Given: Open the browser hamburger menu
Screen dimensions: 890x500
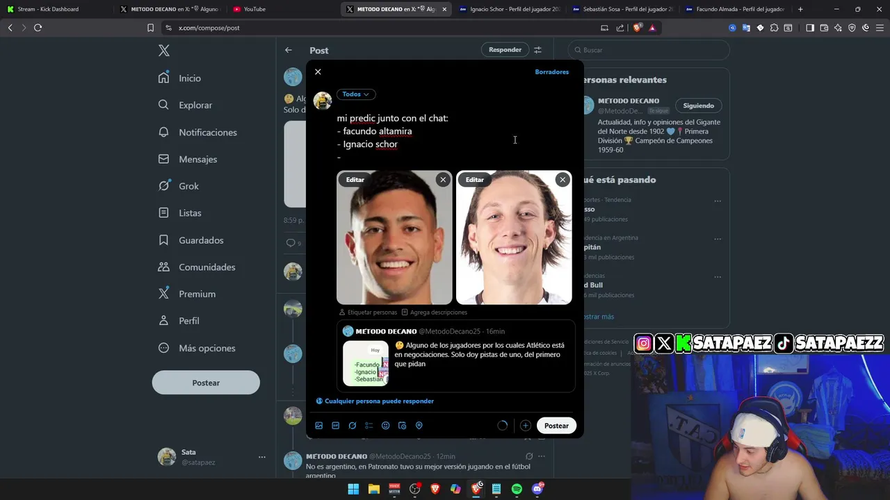Looking at the screenshot, I should tap(880, 28).
